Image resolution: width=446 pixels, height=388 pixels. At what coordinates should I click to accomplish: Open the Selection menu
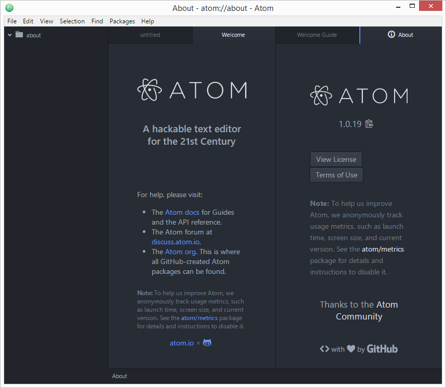point(72,21)
